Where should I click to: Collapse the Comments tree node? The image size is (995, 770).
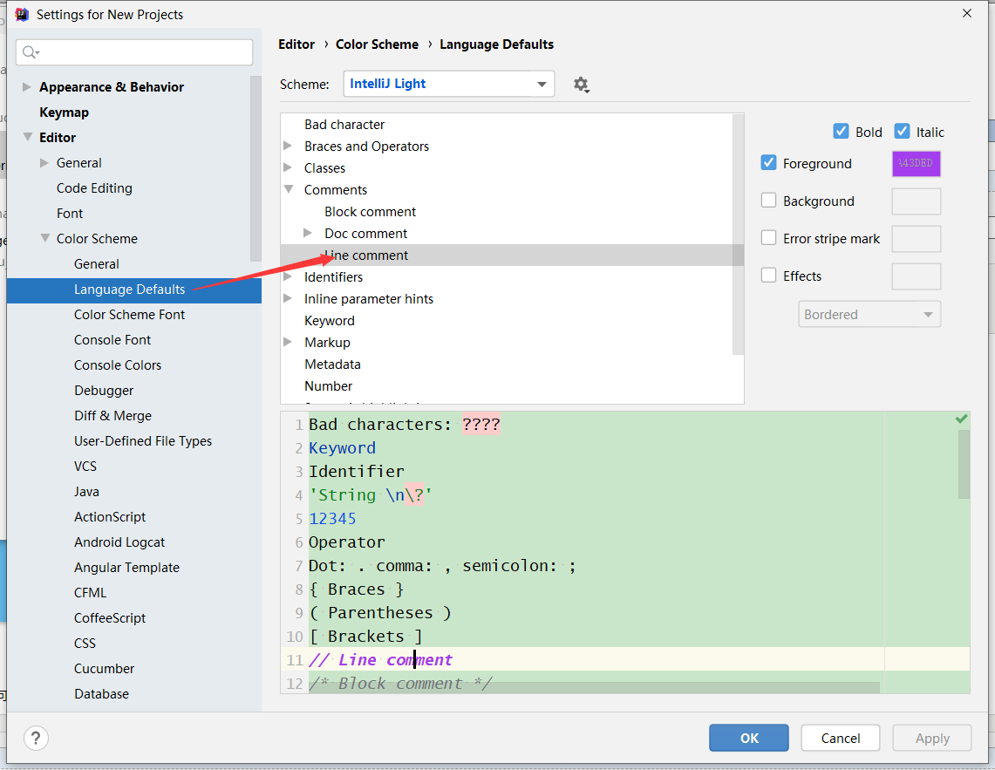coord(289,190)
